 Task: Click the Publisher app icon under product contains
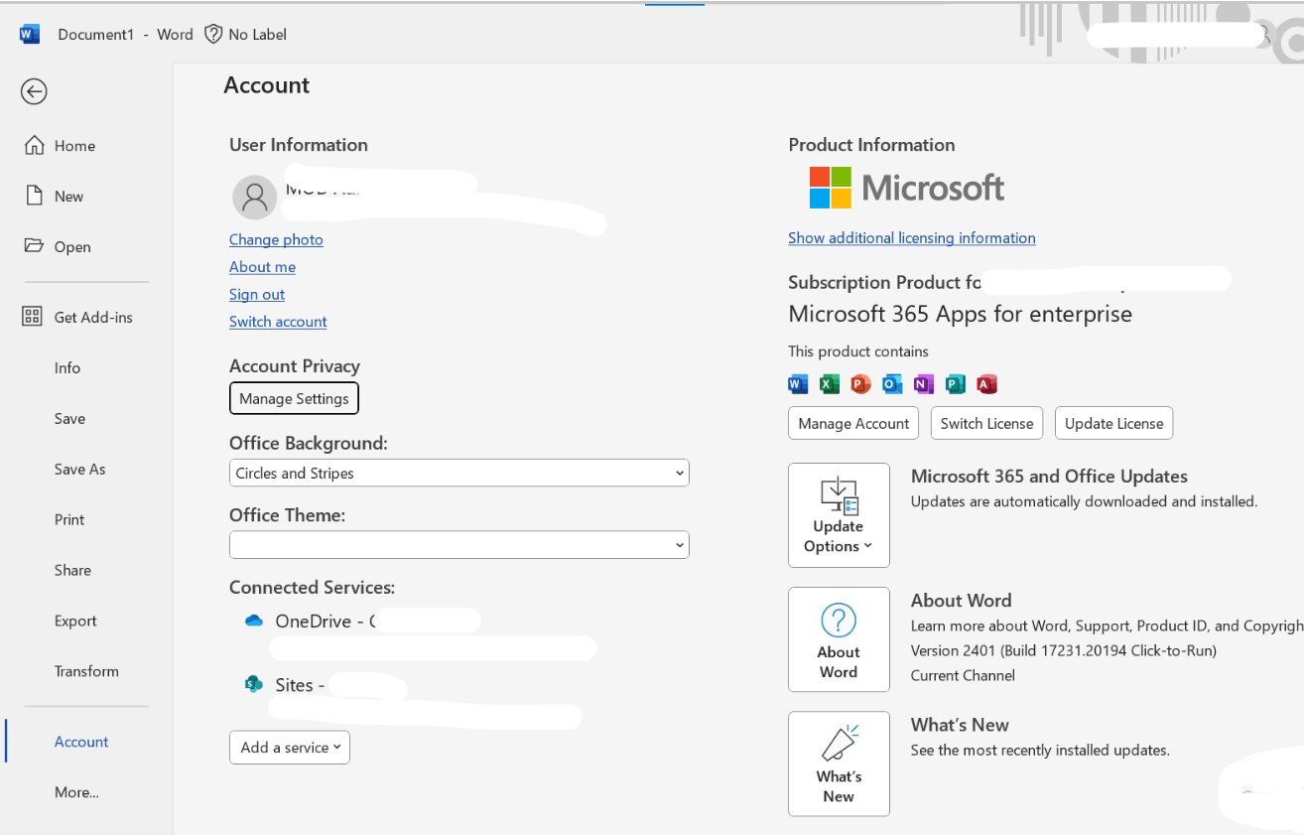pyautogui.click(x=956, y=384)
